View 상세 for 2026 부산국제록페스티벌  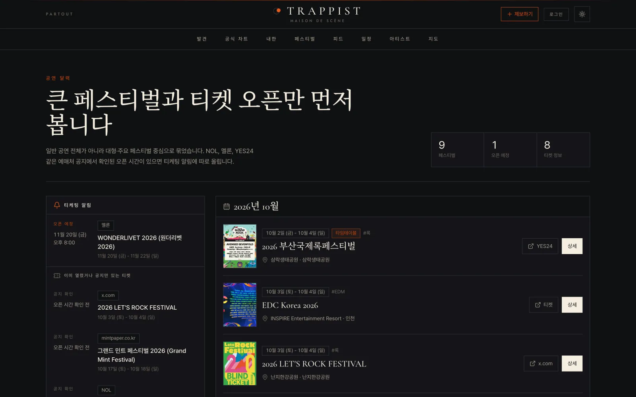572,246
